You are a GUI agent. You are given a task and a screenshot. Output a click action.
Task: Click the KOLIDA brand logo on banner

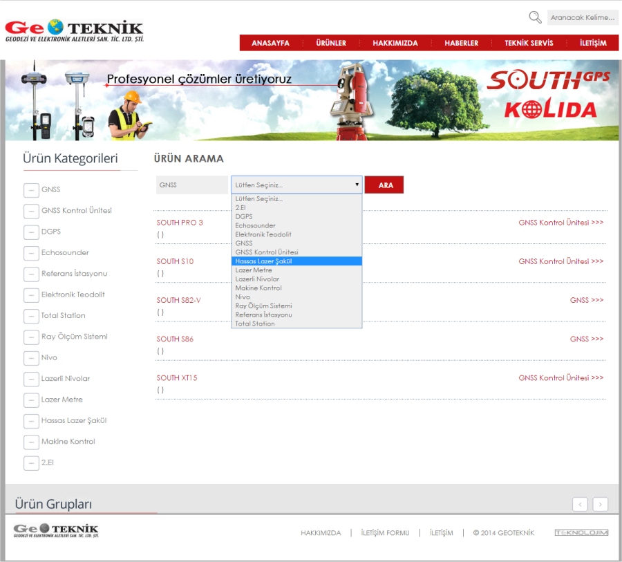pyautogui.click(x=550, y=109)
